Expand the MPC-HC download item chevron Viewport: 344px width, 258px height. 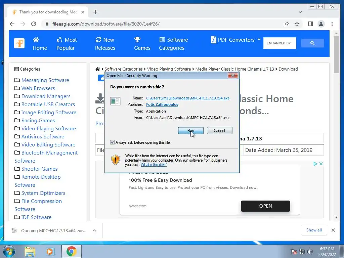pos(94,230)
